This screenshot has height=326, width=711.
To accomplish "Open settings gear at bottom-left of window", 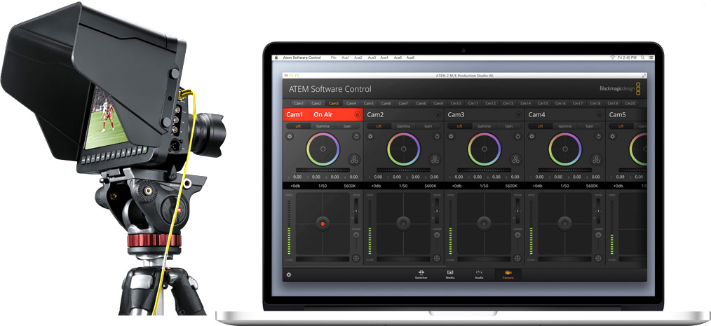I will point(289,275).
